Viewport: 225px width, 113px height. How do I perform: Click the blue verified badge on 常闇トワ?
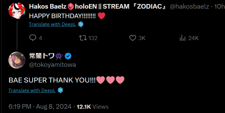pos(68,56)
